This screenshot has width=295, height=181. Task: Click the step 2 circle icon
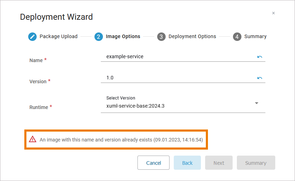tap(99, 37)
